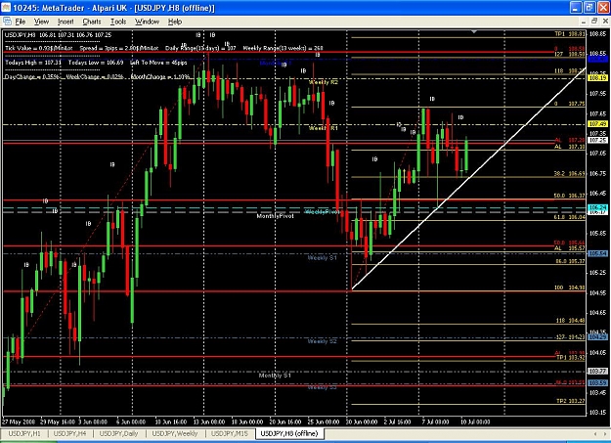Click the yellow 108.19 price tag
The width and height of the screenshot is (611, 443).
point(597,78)
